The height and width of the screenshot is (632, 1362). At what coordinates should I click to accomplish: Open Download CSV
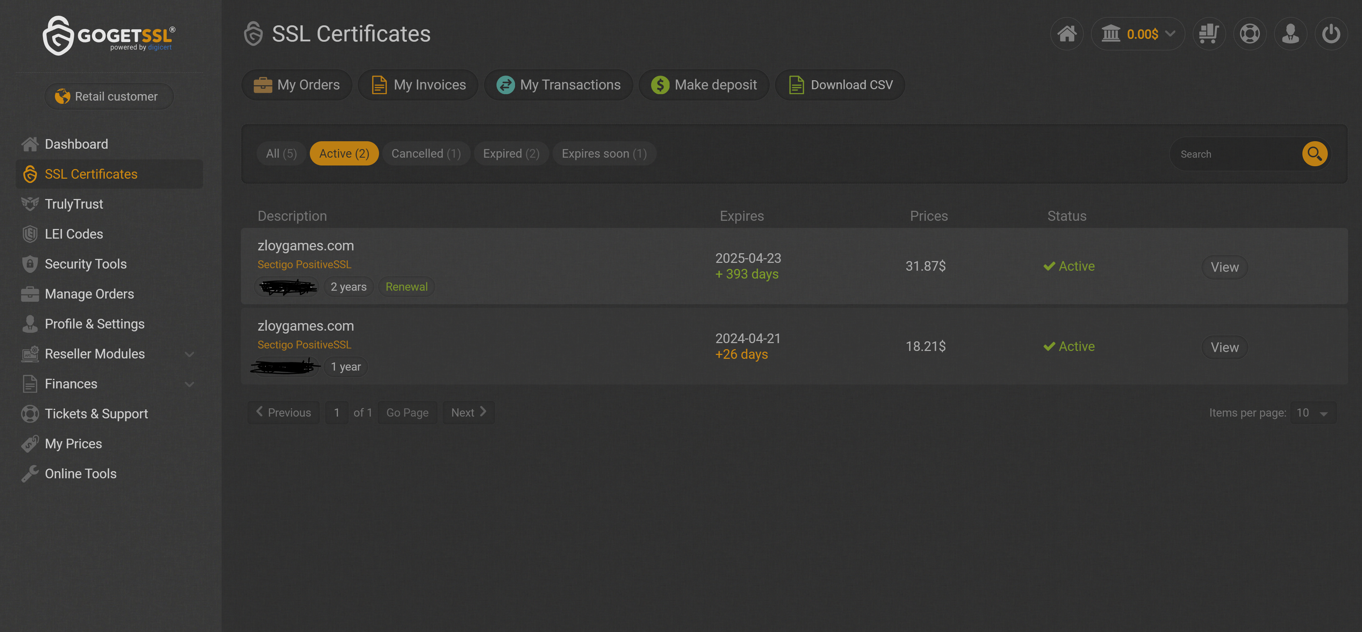click(839, 85)
